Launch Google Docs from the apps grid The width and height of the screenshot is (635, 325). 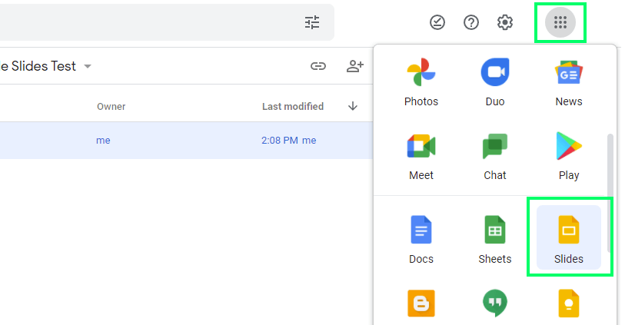[x=421, y=239]
